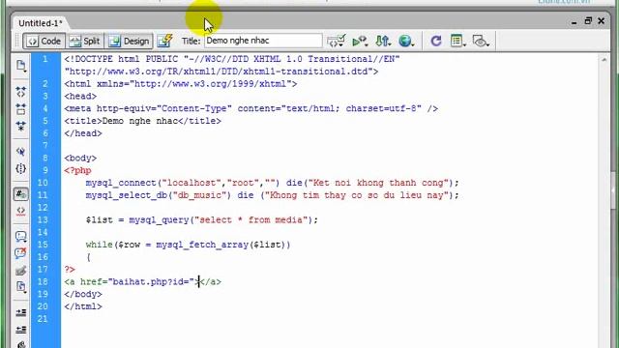
Task: Click line number 13 in the gutter
Action: (x=43, y=219)
